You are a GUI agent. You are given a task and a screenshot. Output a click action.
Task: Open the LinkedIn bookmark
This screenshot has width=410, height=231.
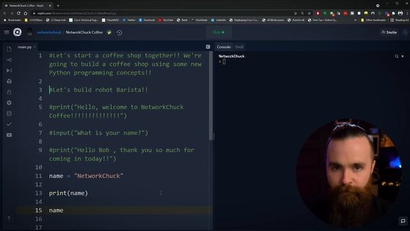click(218, 20)
